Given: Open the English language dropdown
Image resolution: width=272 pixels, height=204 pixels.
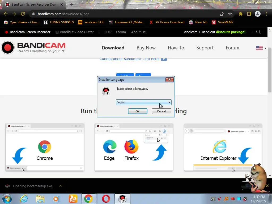Looking at the screenshot, I should 143,102.
